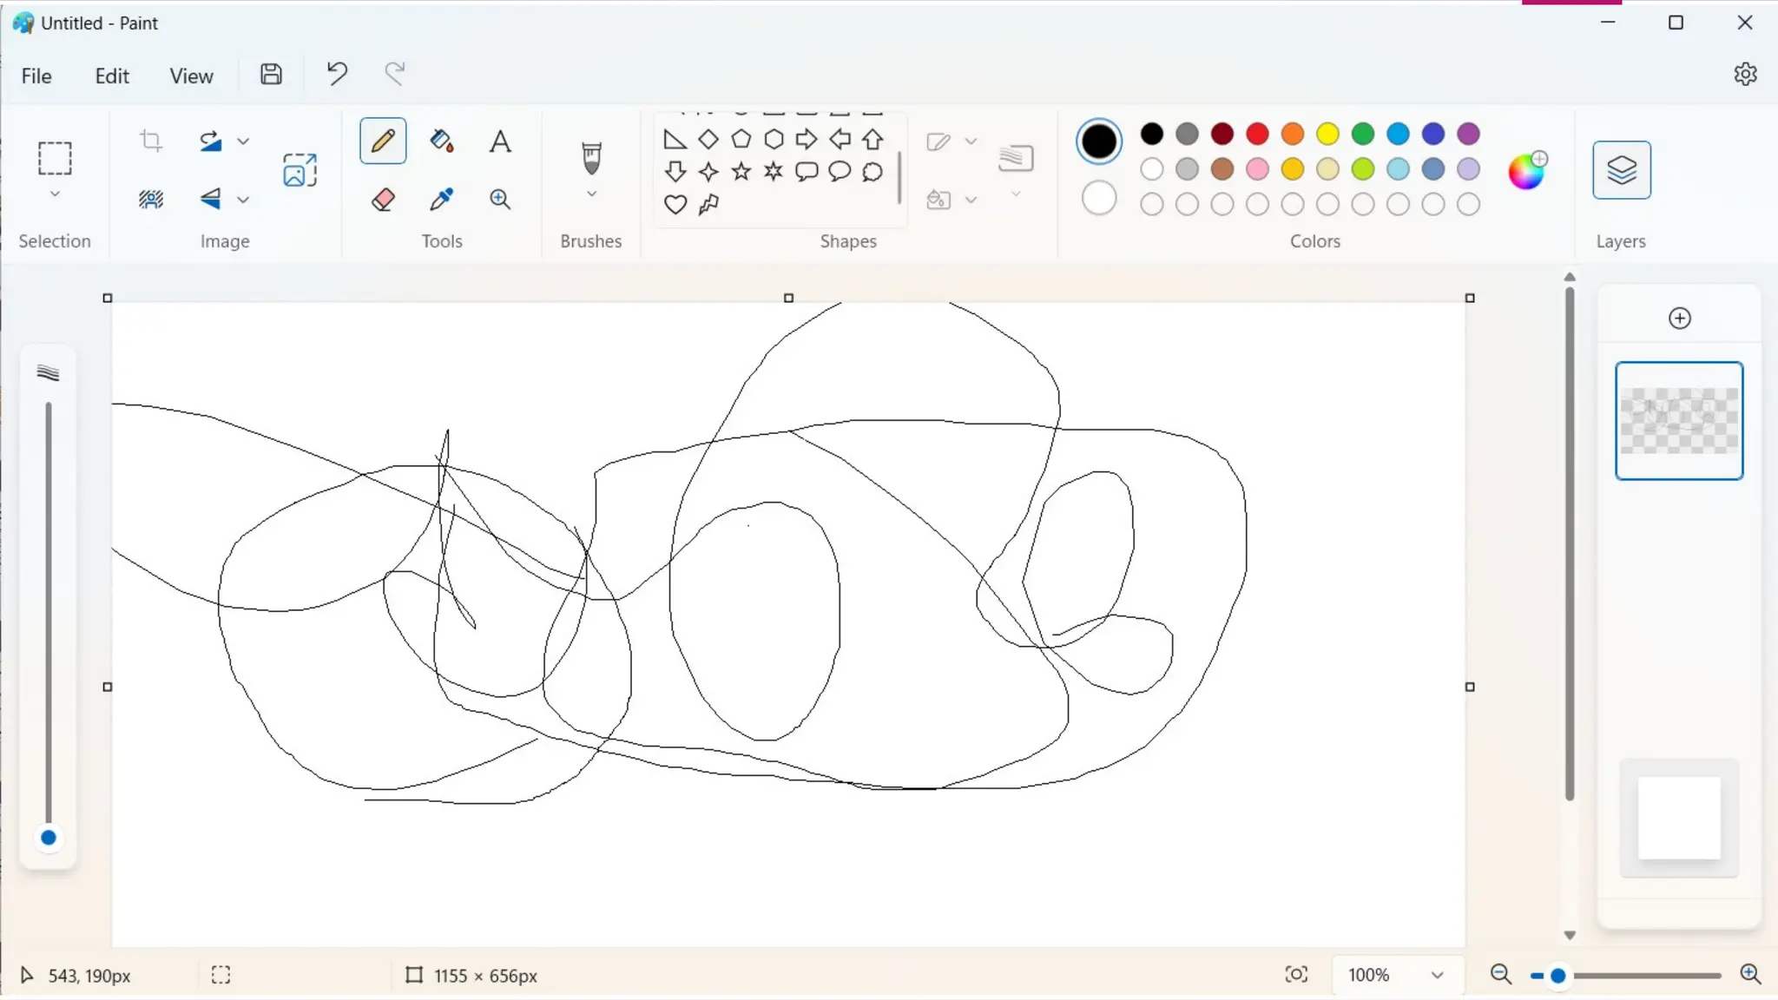Click the Save icon
The height and width of the screenshot is (1000, 1778).
pyautogui.click(x=271, y=75)
